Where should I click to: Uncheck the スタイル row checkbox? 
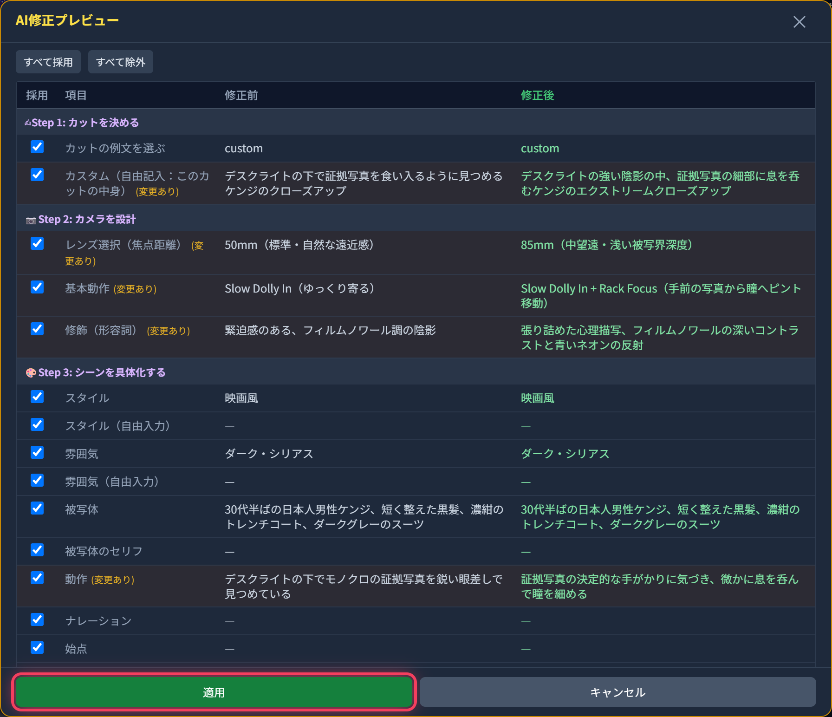click(37, 397)
